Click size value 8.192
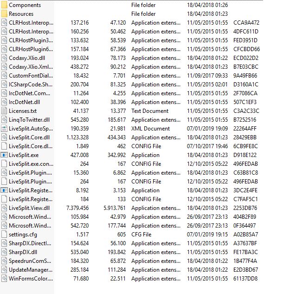 (x=82, y=190)
